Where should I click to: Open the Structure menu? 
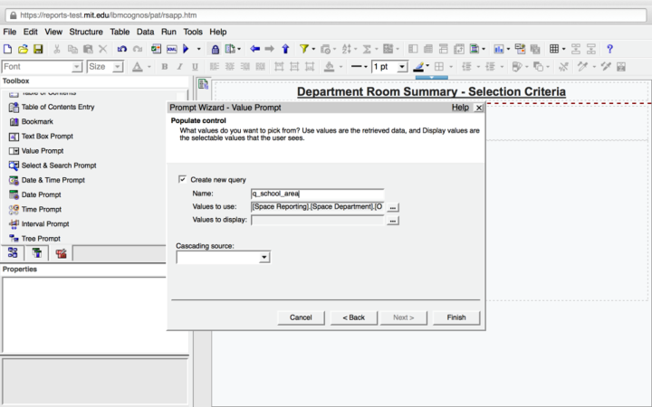pyautogui.click(x=86, y=32)
